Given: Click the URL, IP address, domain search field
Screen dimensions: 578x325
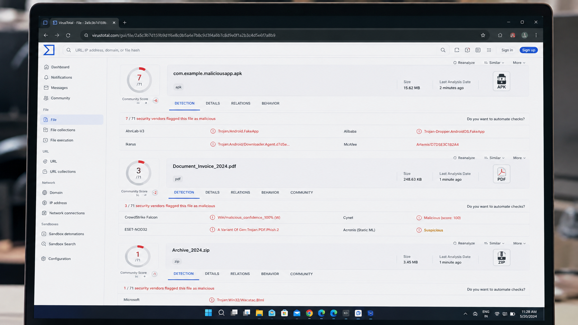Looking at the screenshot, I should tap(256, 50).
